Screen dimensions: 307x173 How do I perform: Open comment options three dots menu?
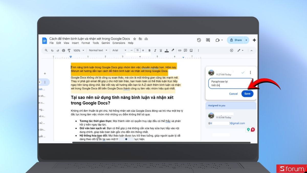click(250, 73)
